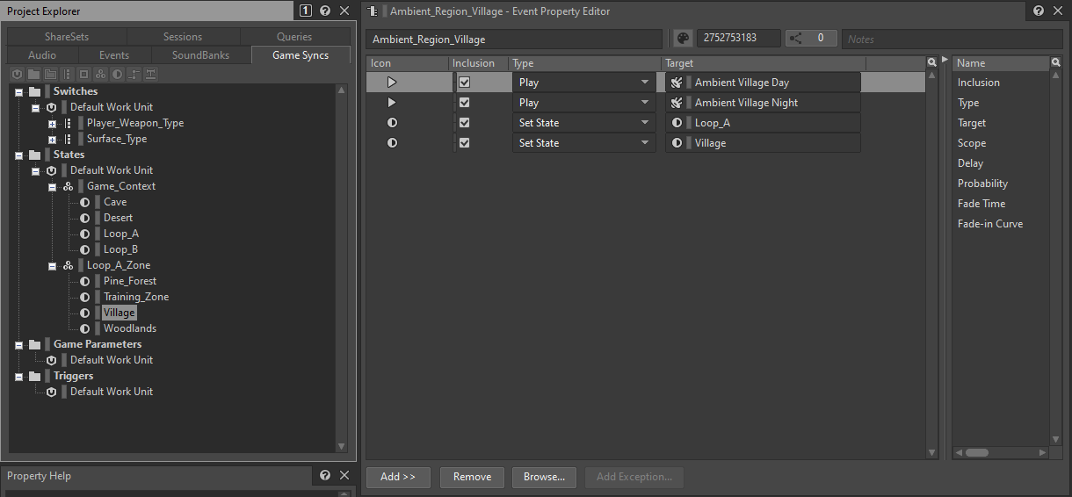The height and width of the screenshot is (497, 1072).
Task: Click the new Switch Group toolbar icon
Action: point(67,74)
